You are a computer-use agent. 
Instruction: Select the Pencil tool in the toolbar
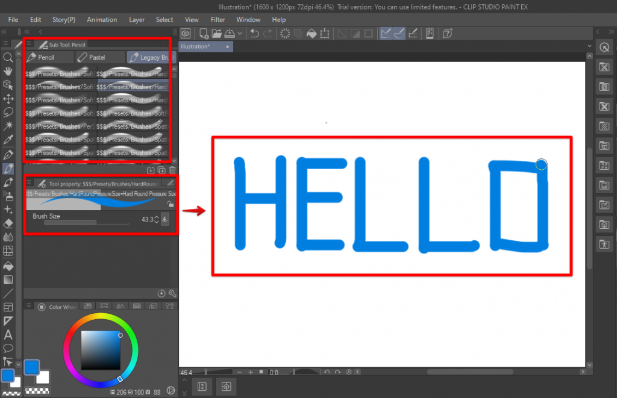coord(7,167)
